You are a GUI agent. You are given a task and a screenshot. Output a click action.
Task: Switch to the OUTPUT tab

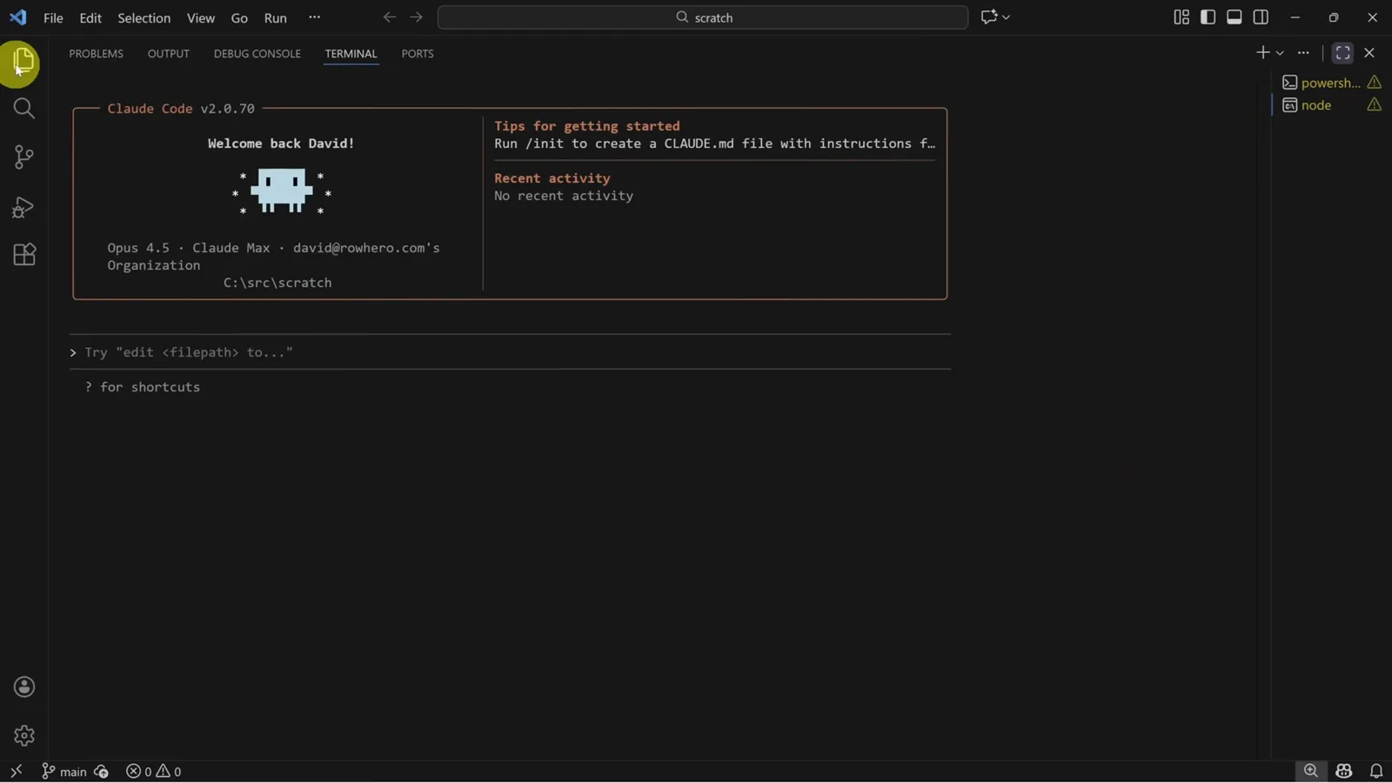[169, 54]
